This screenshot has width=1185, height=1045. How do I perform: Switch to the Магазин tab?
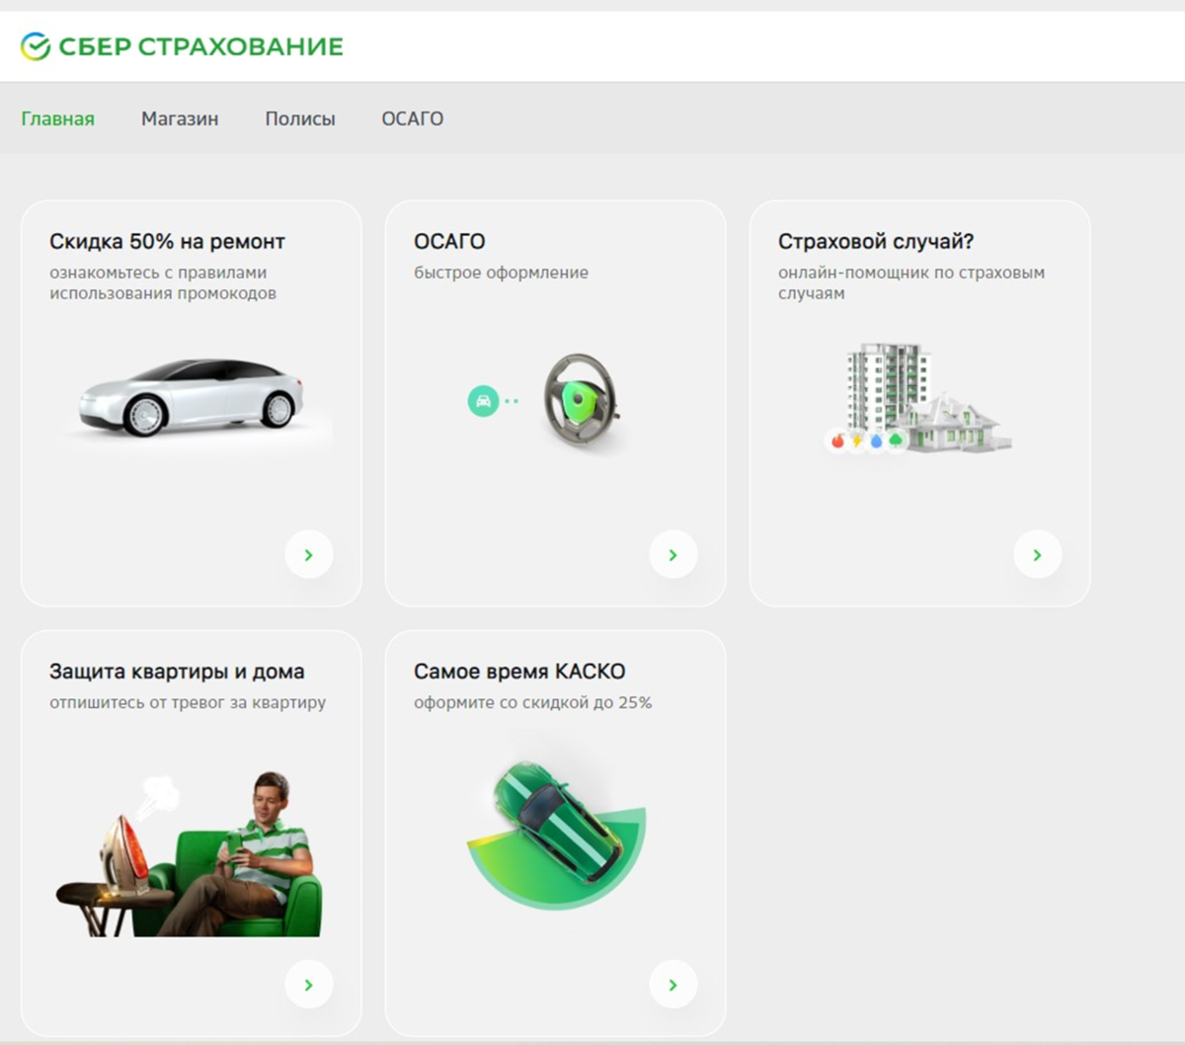[x=180, y=119]
